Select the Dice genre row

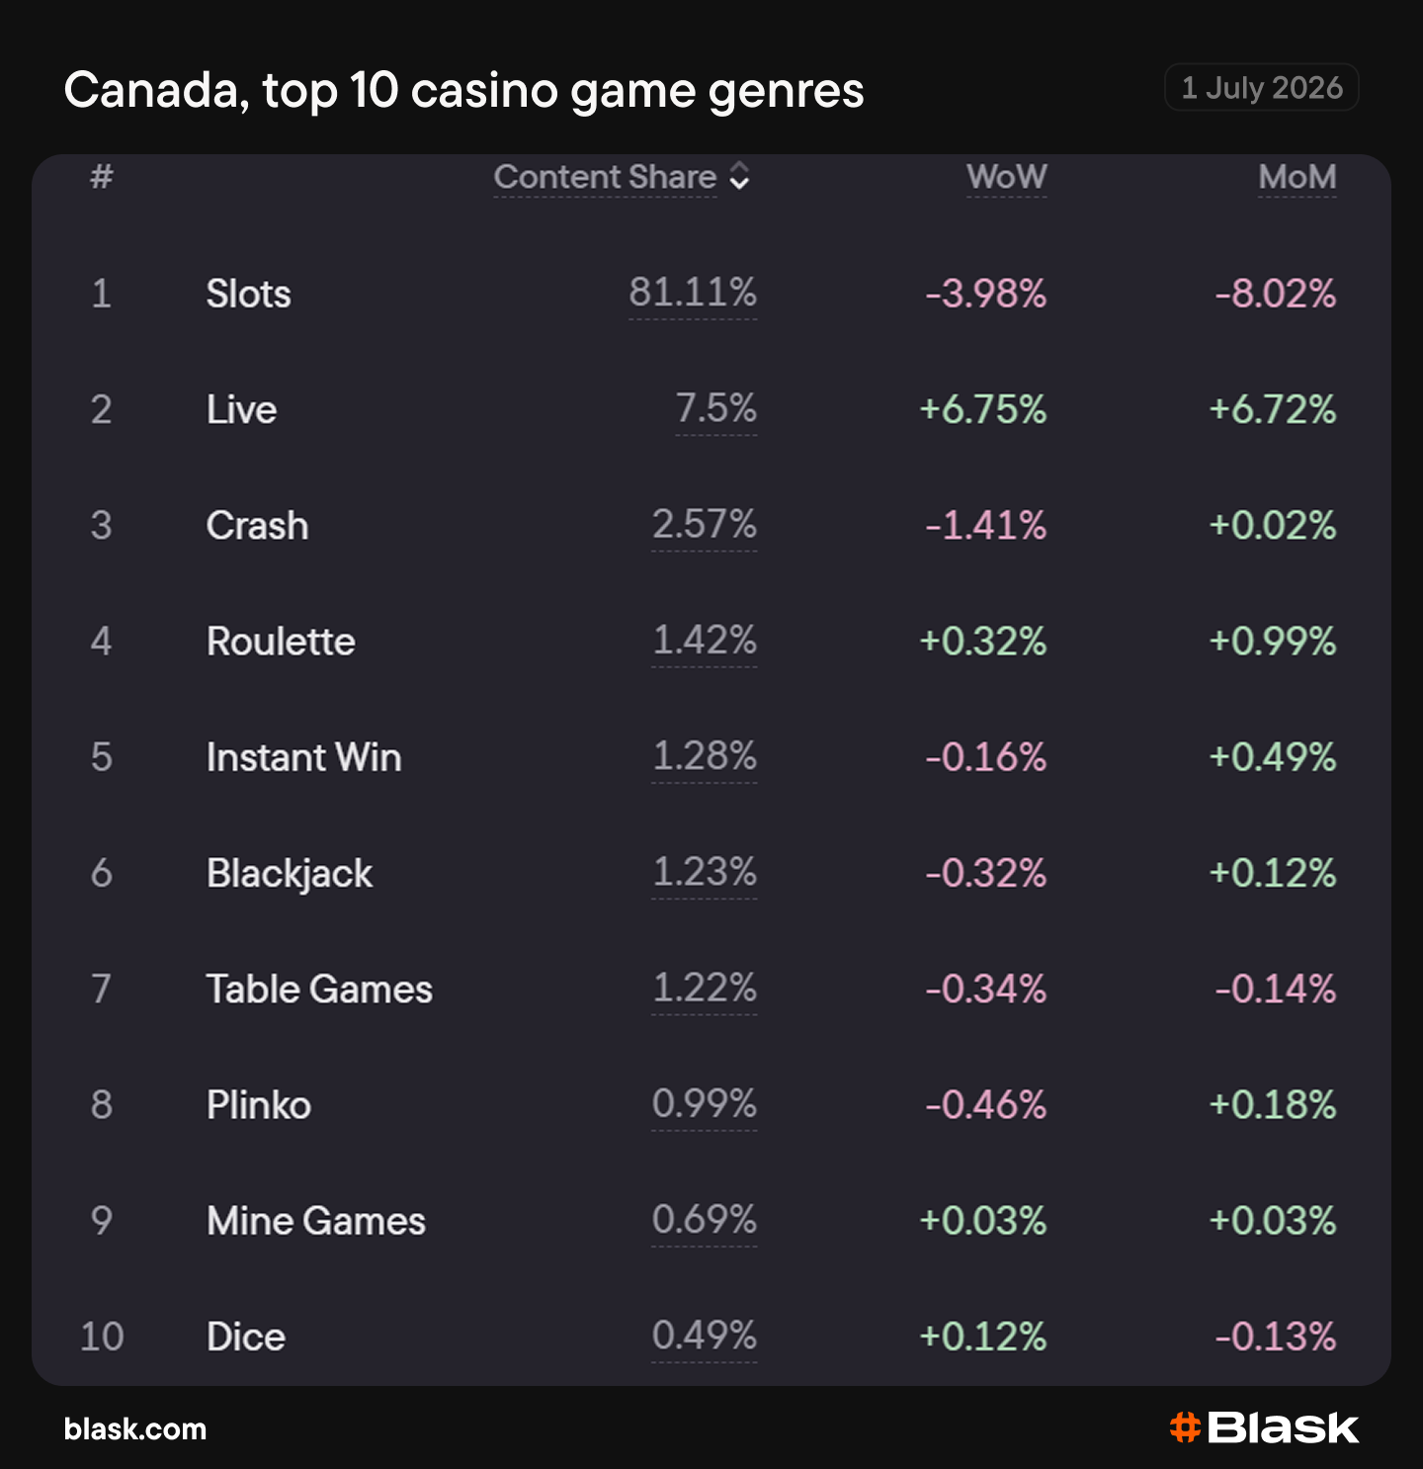tap(711, 1337)
